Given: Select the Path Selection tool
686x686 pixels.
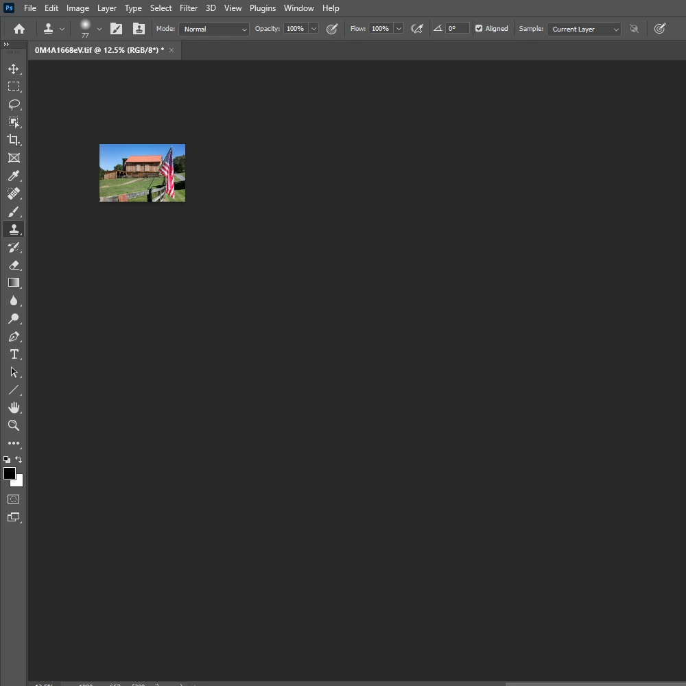Looking at the screenshot, I should tap(14, 372).
